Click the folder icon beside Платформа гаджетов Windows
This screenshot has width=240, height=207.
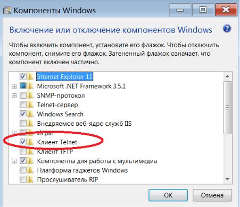tap(30, 170)
